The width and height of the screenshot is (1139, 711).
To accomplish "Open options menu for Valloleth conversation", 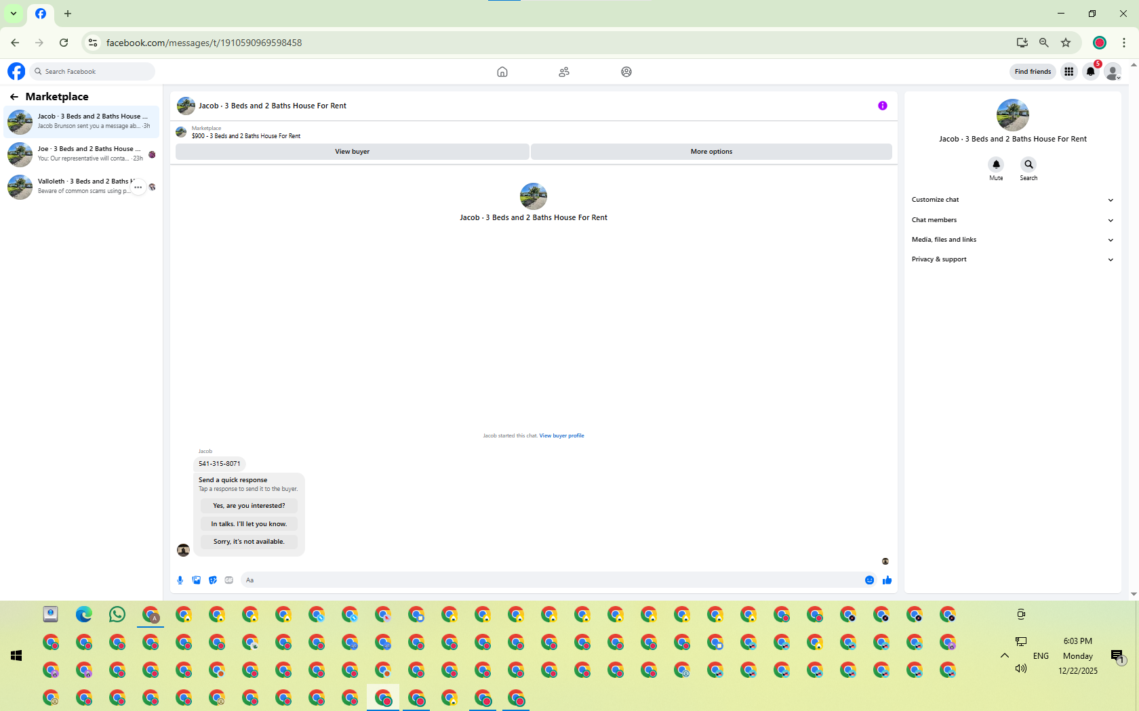I will 138,188.
